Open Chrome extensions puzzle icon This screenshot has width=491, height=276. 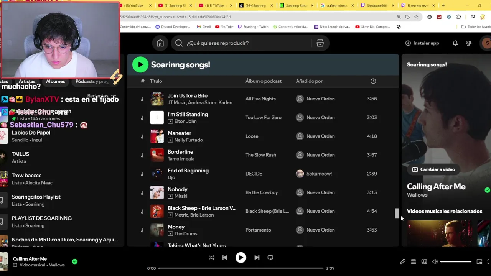point(459,17)
